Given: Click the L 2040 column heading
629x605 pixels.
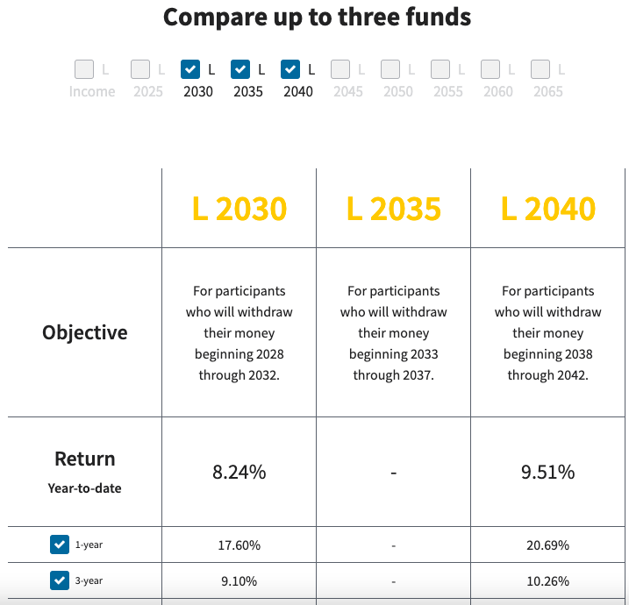Looking at the screenshot, I should coord(548,209).
